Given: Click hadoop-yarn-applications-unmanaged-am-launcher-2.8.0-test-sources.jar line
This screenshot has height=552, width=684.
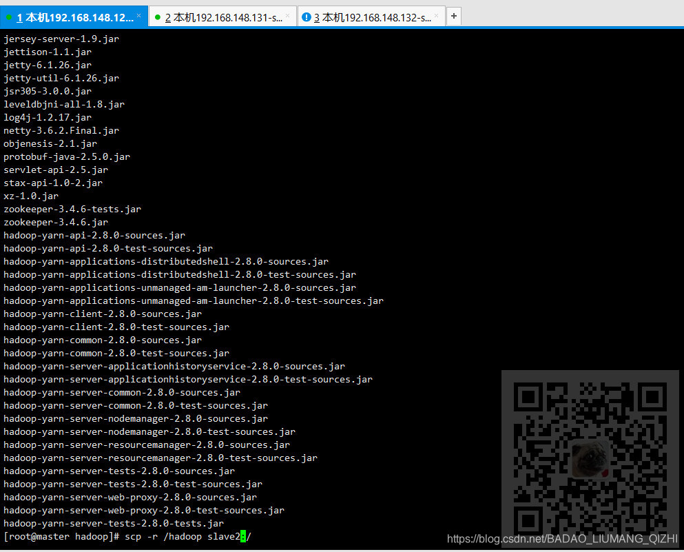Looking at the screenshot, I should (194, 300).
